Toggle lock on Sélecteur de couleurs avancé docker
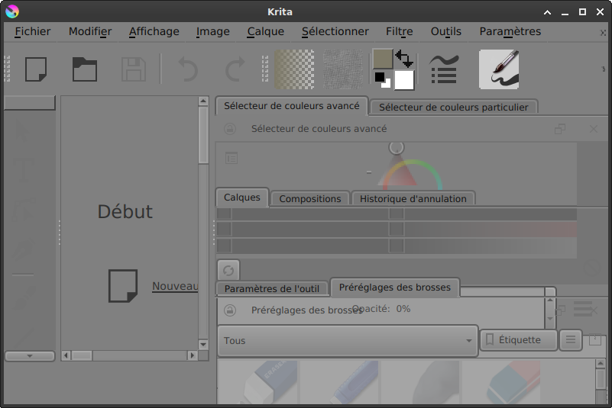 pos(229,129)
